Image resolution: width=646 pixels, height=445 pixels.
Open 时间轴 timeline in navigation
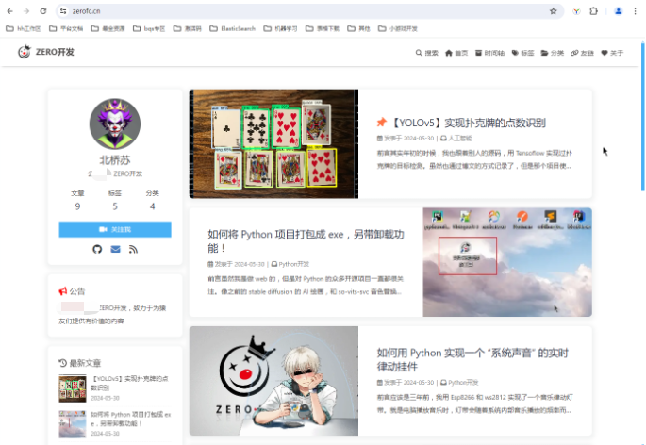489,53
